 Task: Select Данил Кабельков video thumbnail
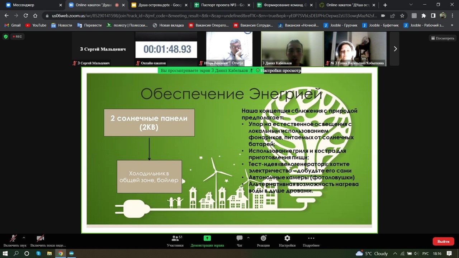coord(292,48)
